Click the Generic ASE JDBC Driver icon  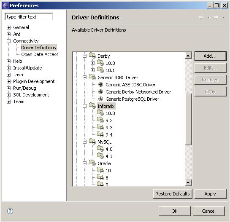coord(100,85)
